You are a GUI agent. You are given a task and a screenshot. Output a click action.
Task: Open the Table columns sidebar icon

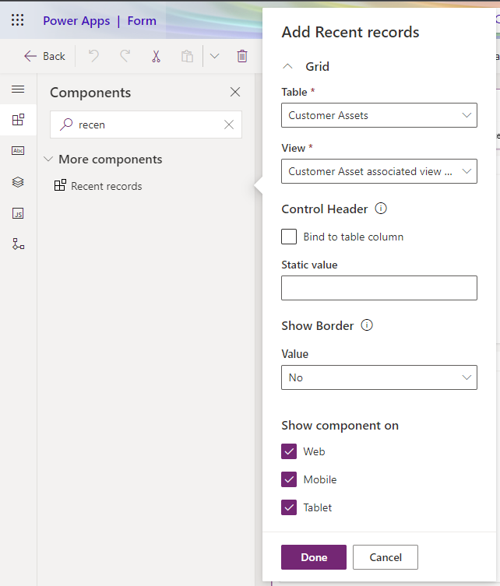tap(18, 151)
